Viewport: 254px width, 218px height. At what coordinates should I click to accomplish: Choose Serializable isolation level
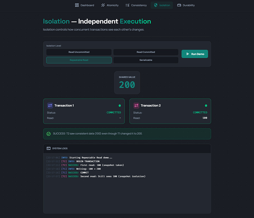[x=146, y=60]
